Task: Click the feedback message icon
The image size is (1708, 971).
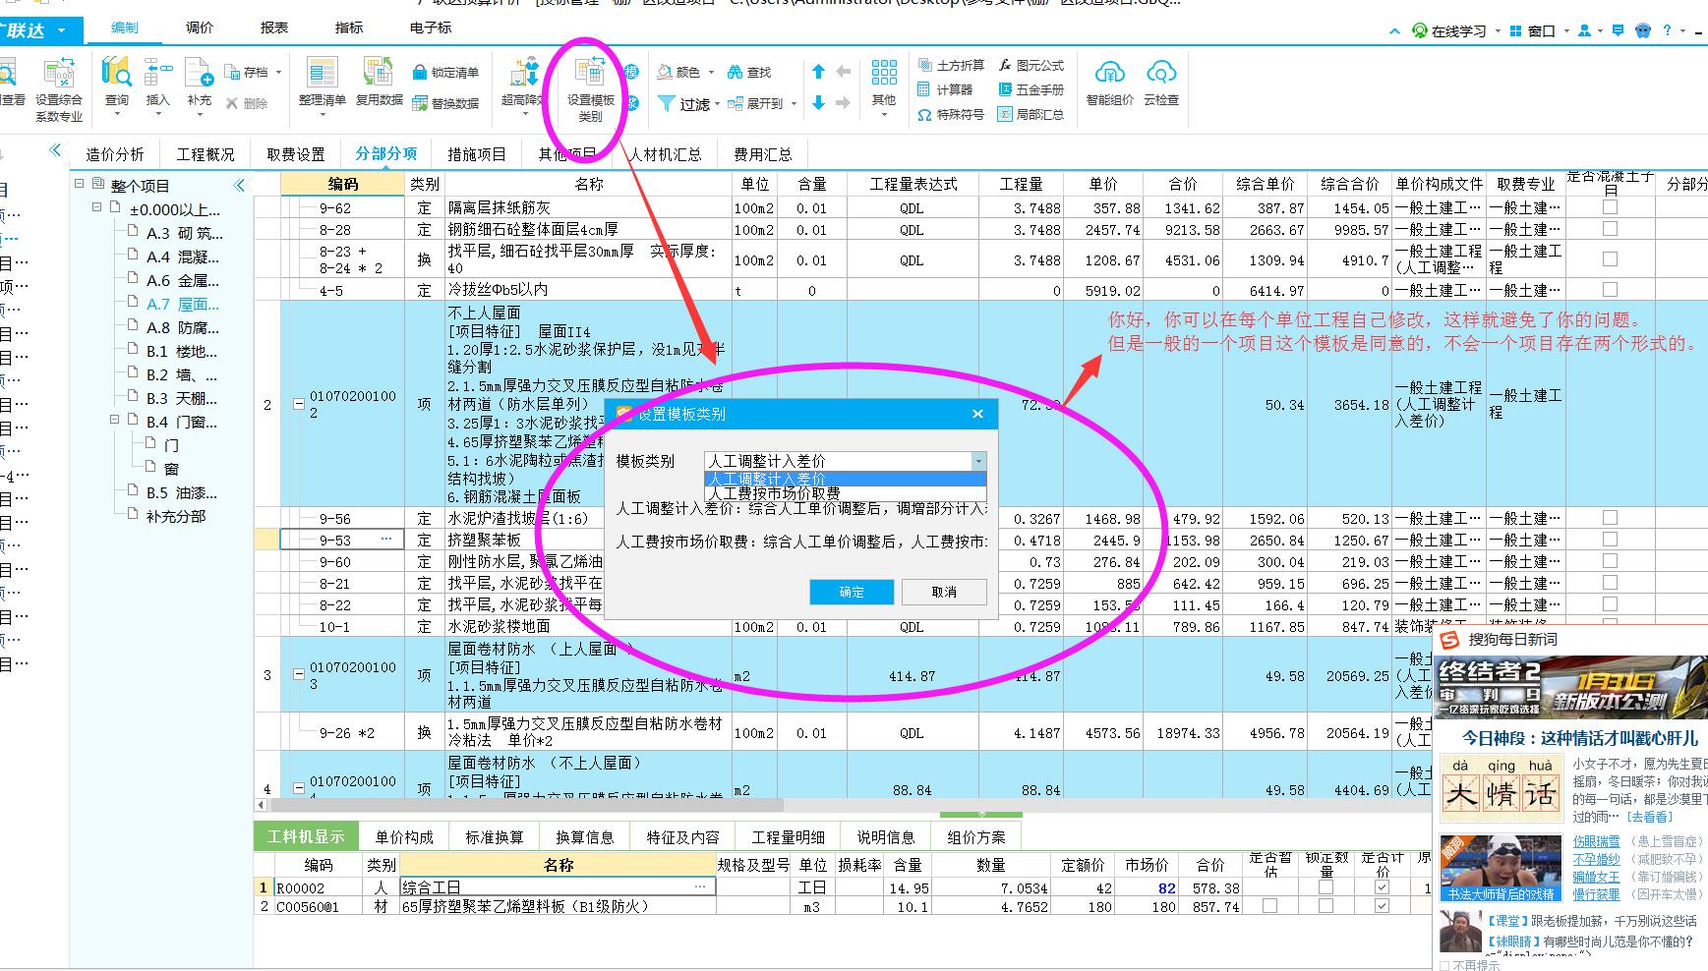Action: coord(1618,30)
